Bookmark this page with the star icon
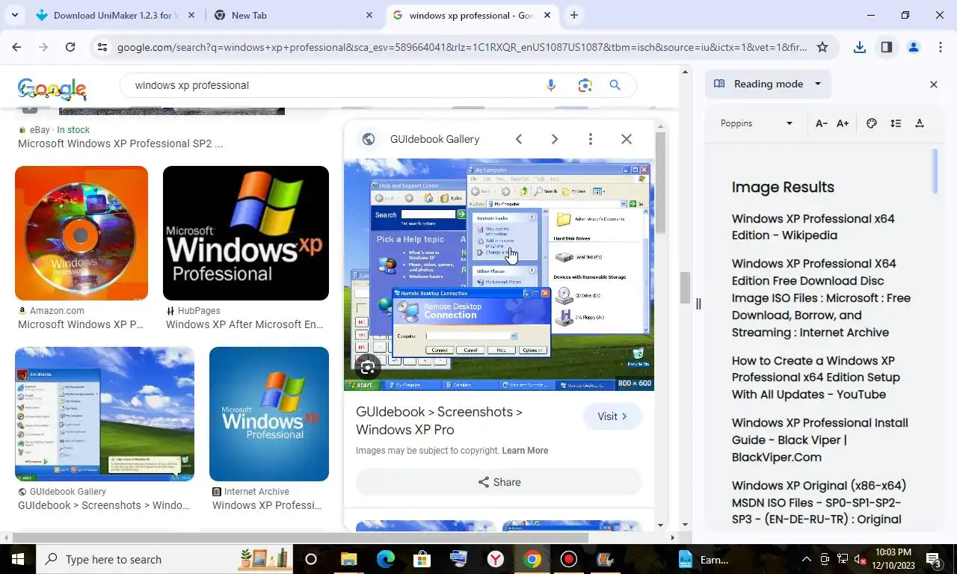The image size is (957, 574). coord(822,47)
